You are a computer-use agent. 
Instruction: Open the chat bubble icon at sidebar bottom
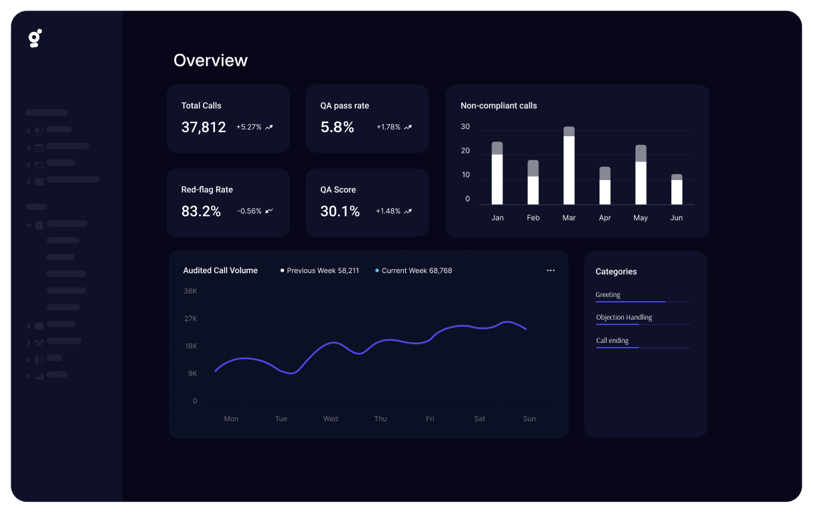click(39, 375)
